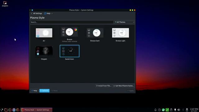Open the globe web browser icon in the taskbar
This screenshot has height=112, width=199.
click(x=14, y=110)
